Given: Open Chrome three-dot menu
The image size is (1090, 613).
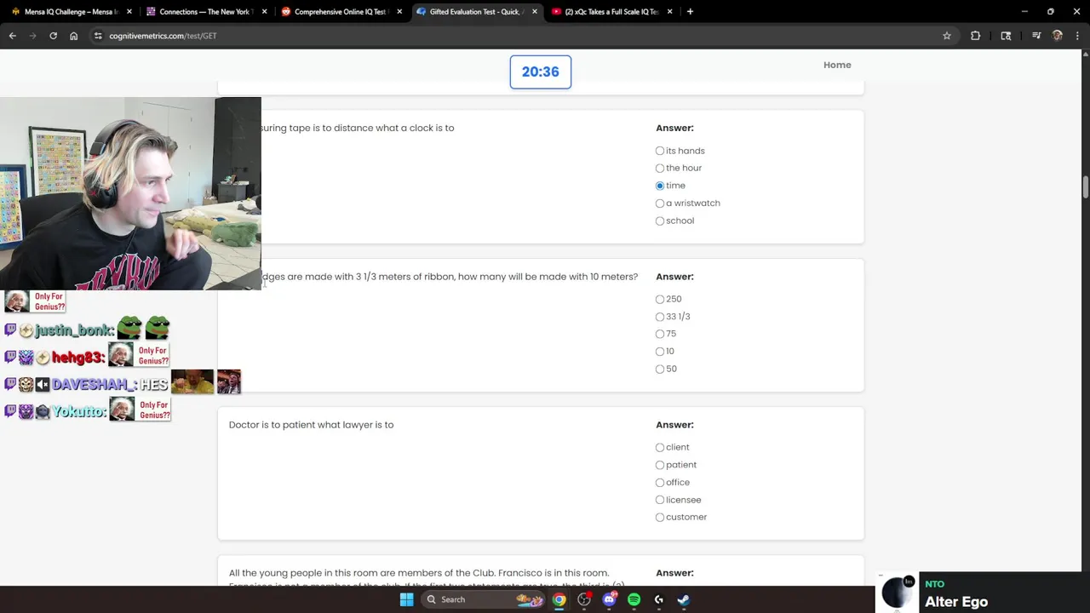Looking at the screenshot, I should (x=1077, y=36).
